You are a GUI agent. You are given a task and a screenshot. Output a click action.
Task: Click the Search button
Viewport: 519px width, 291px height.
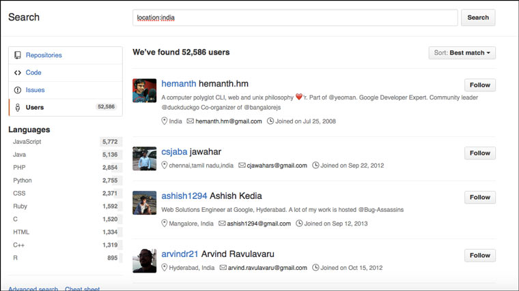coord(478,18)
